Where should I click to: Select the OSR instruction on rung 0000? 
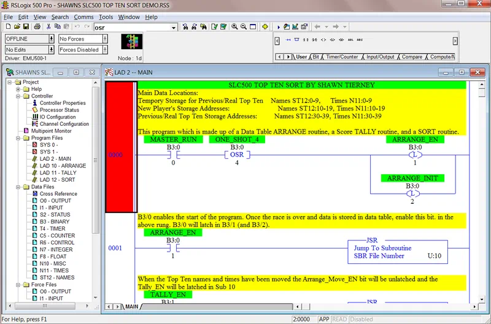coord(237,155)
